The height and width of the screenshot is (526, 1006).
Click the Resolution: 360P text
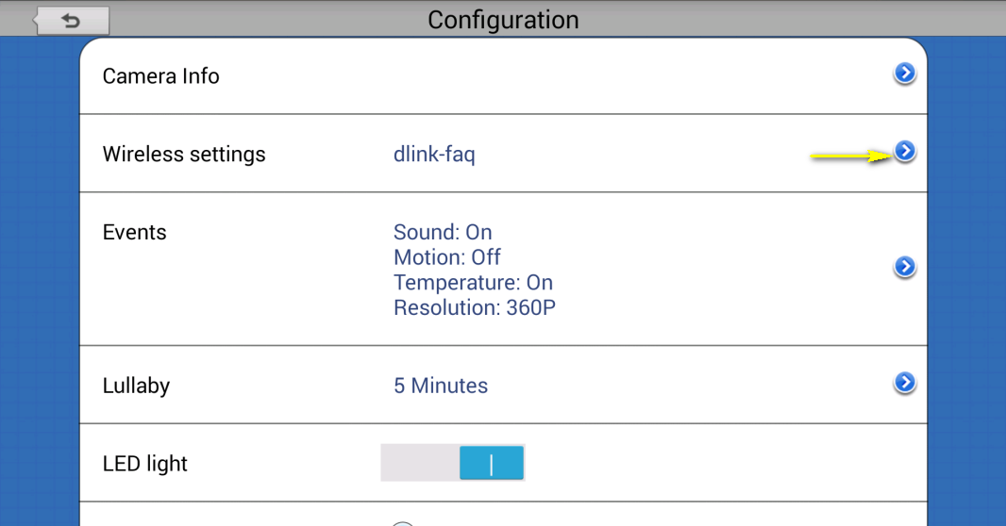[x=475, y=307]
